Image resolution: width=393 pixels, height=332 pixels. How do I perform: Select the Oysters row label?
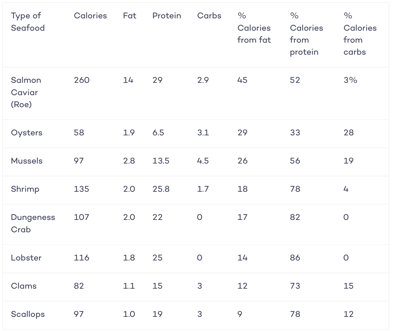coord(26,133)
